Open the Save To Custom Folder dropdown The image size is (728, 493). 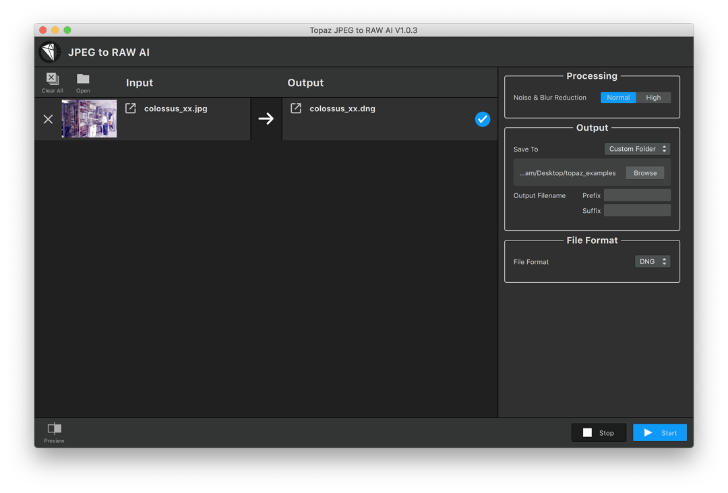(638, 149)
